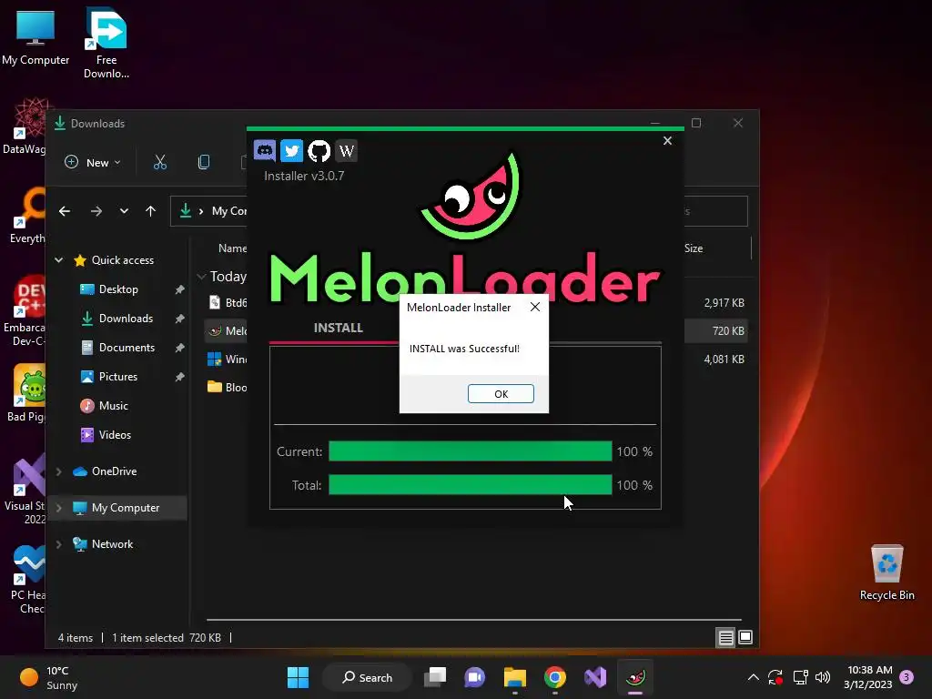This screenshot has width=932, height=699.
Task: Expand the OneDrive tree node
Action: (59, 471)
